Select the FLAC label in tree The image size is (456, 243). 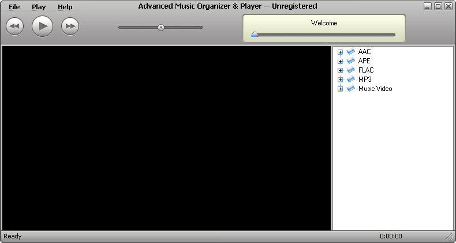[x=366, y=70]
